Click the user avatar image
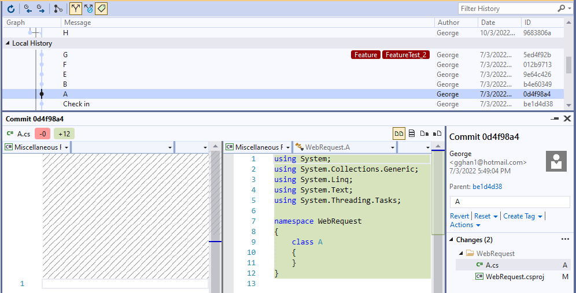Screen dimensions: 576x293 point(556,161)
